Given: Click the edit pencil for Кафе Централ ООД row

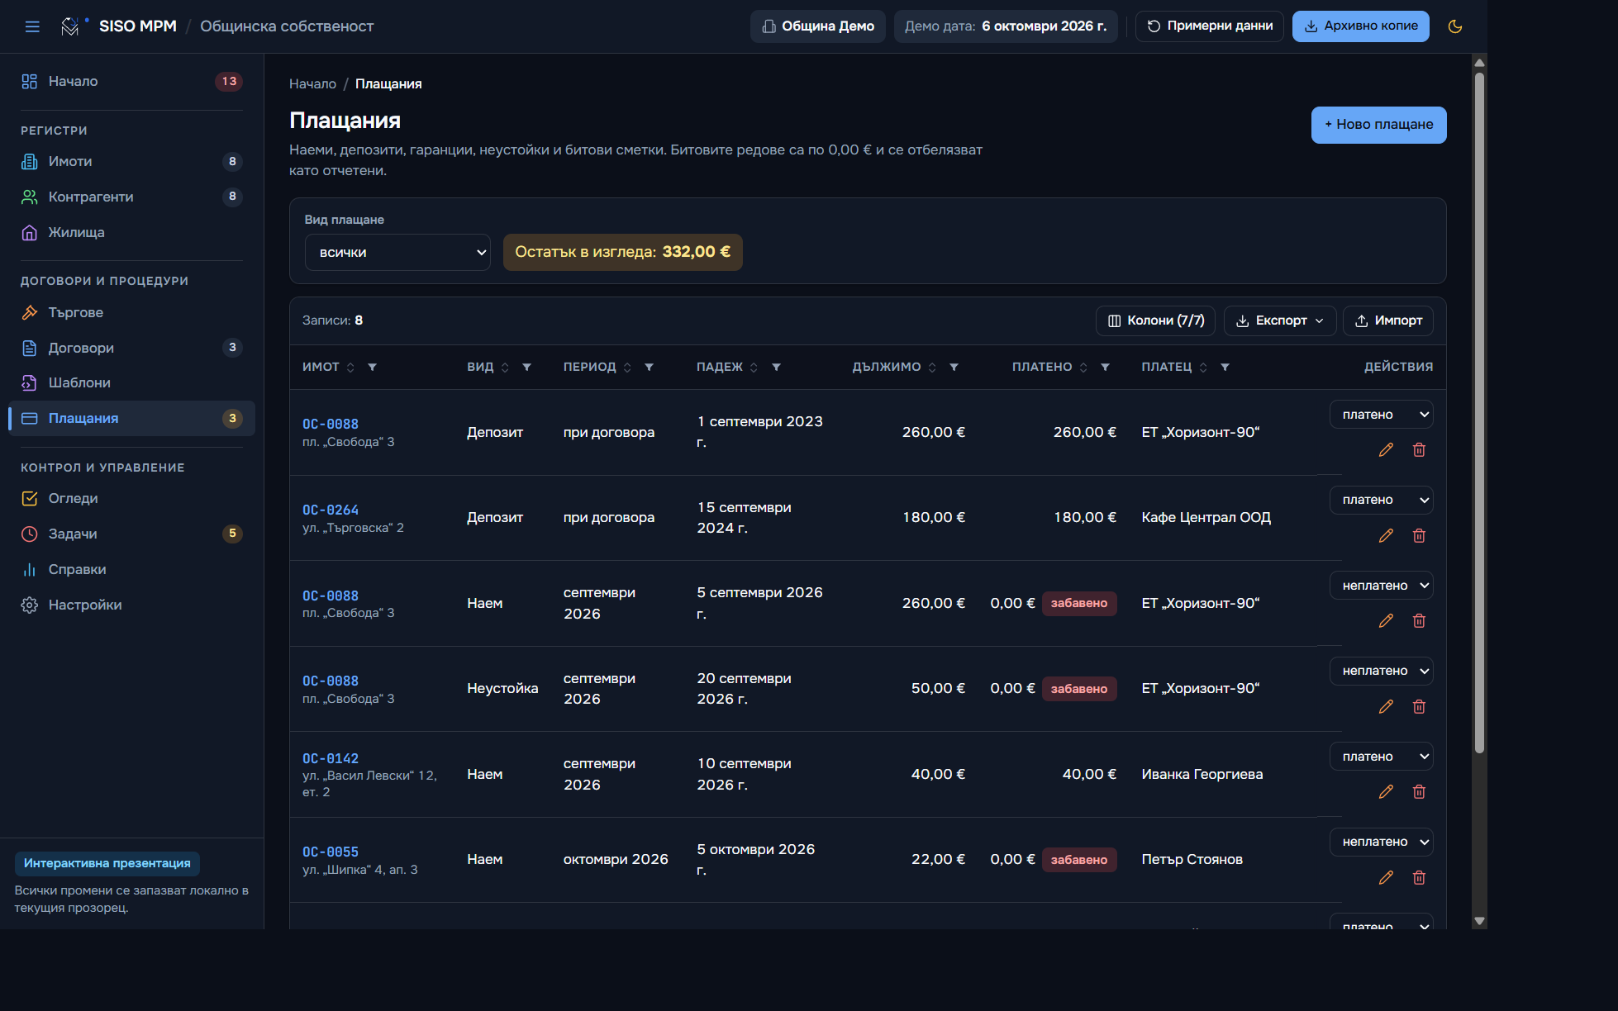Looking at the screenshot, I should 1386,535.
